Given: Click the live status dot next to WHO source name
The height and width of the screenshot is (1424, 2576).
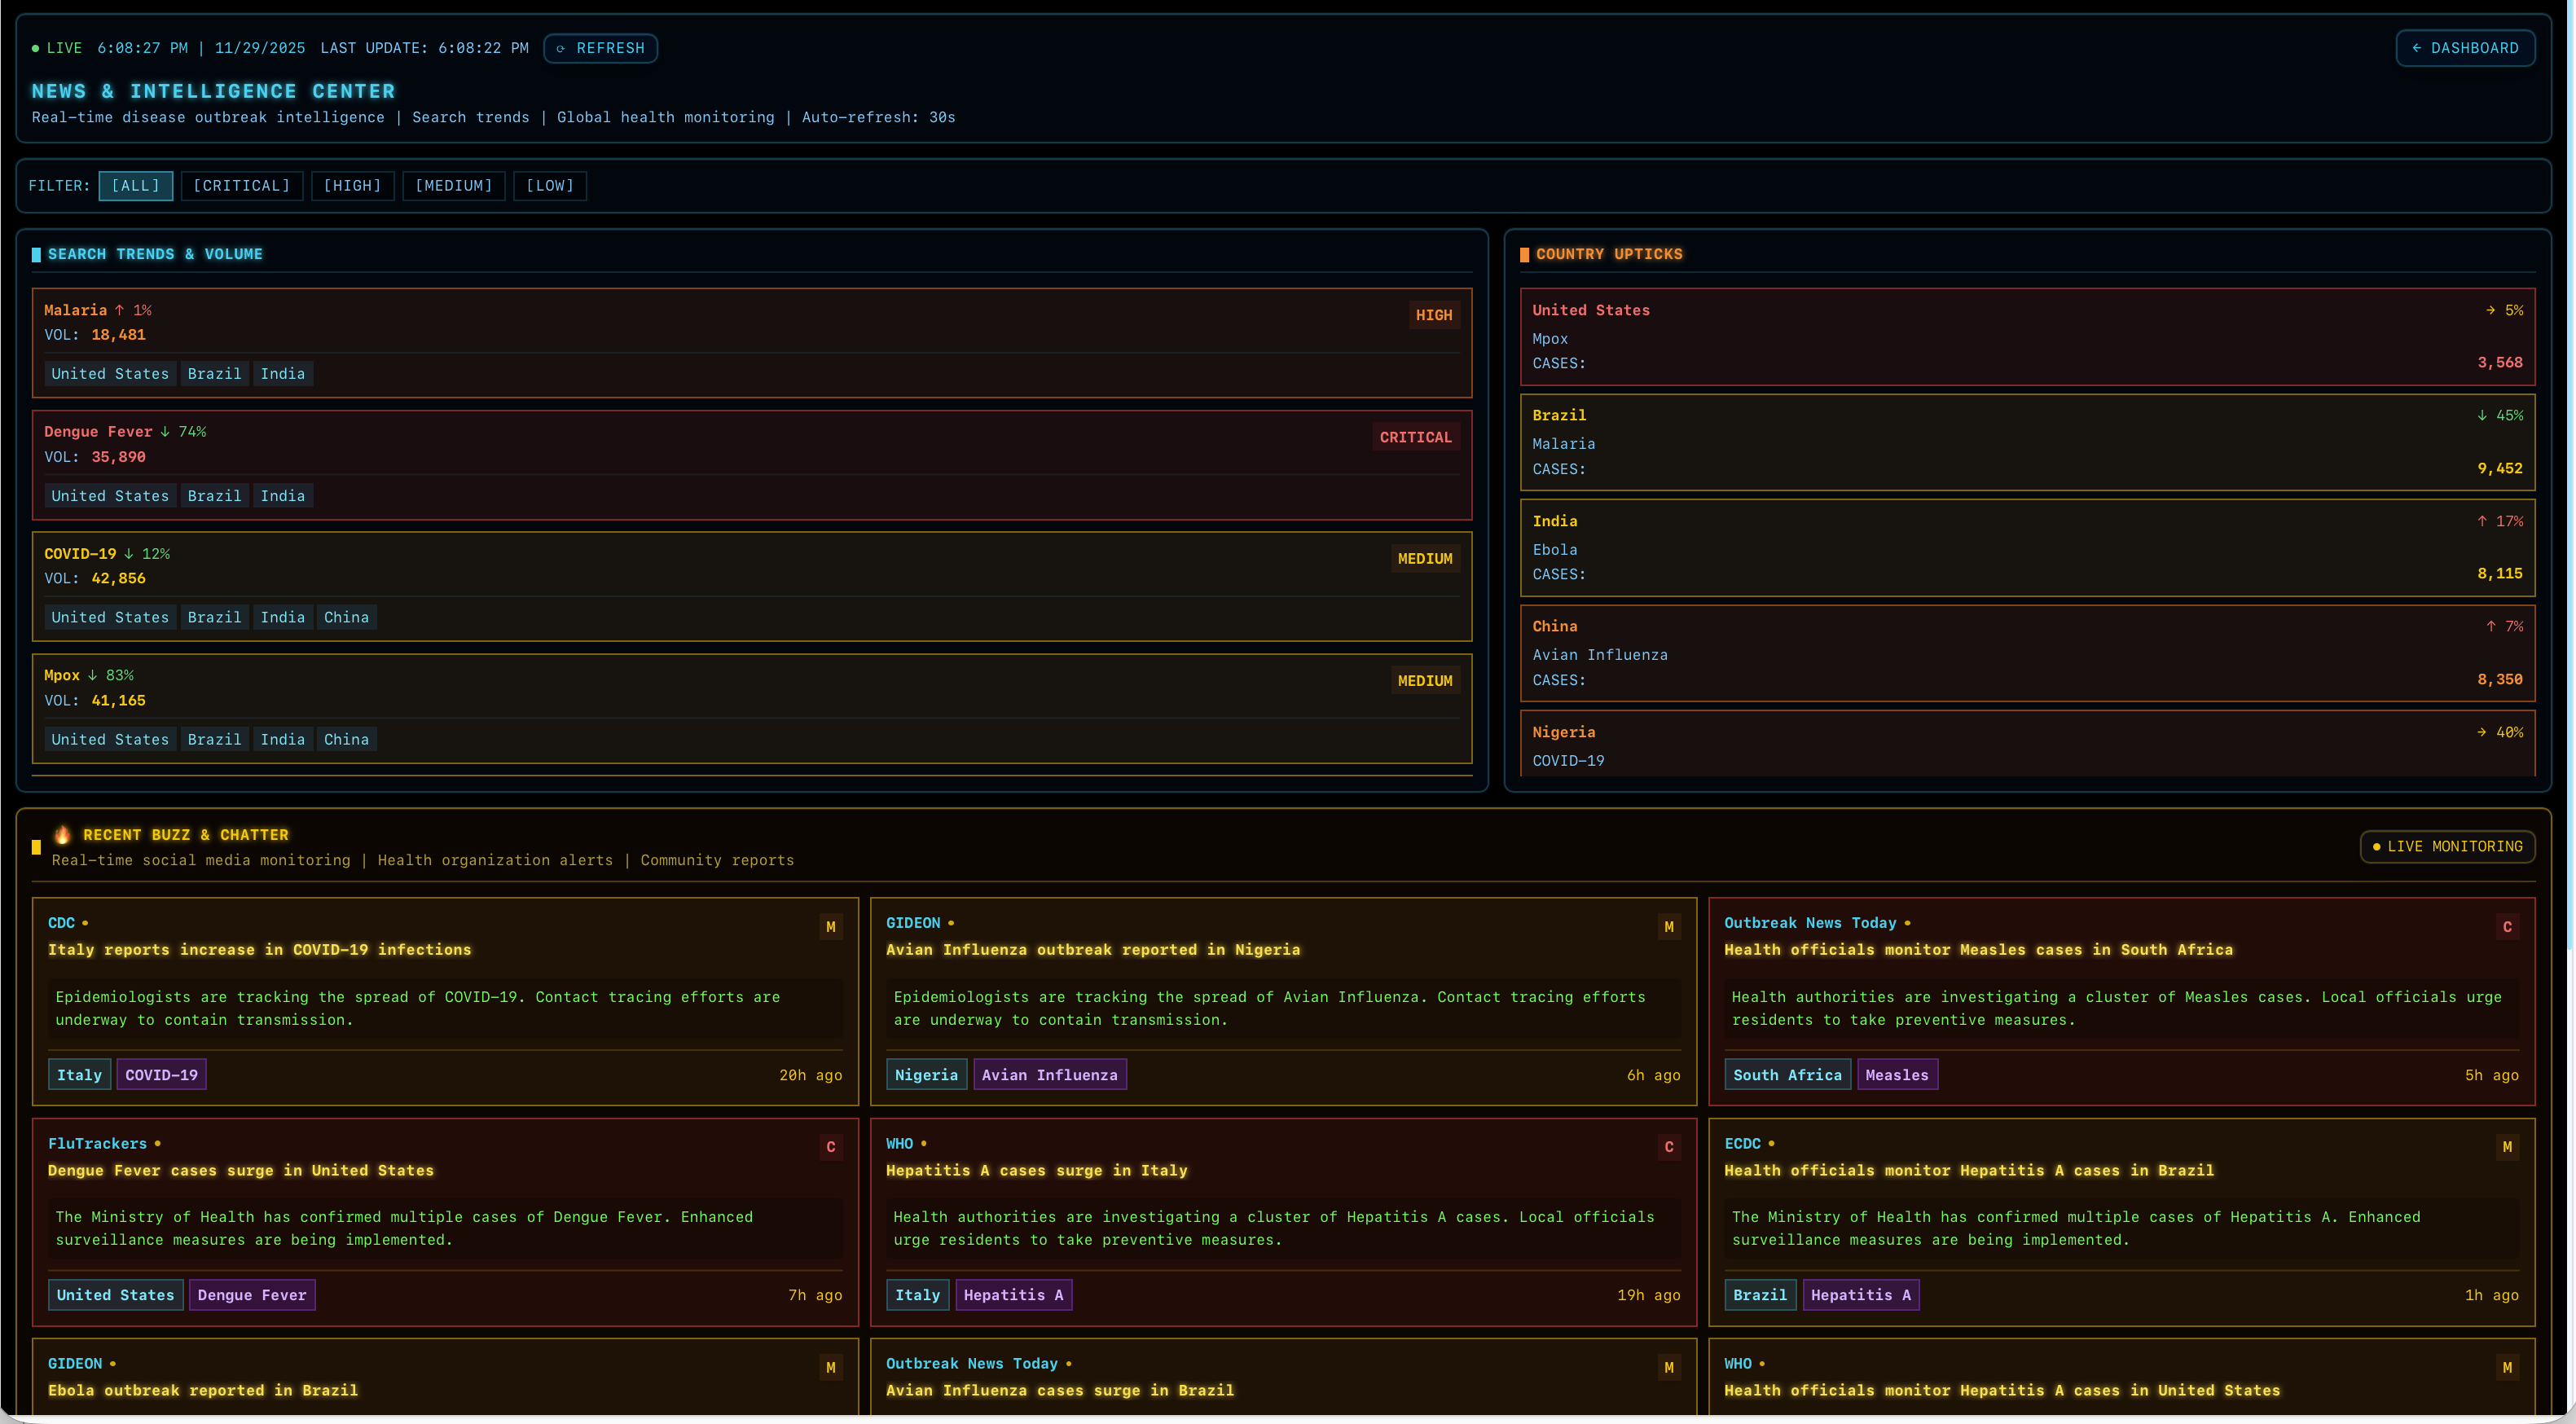Looking at the screenshot, I should [x=925, y=1143].
